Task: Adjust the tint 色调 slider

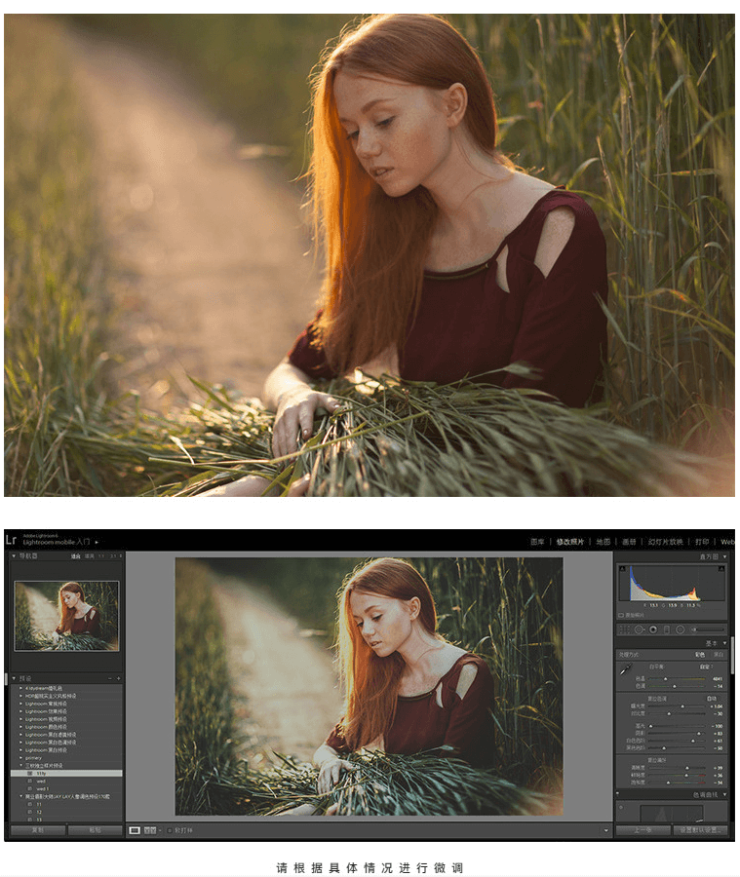Action: 677,686
